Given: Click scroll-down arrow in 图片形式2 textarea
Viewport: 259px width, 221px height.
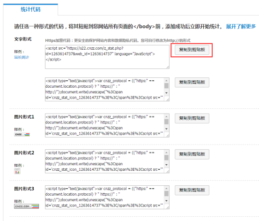Looking at the screenshot, I should click(x=167, y=165).
